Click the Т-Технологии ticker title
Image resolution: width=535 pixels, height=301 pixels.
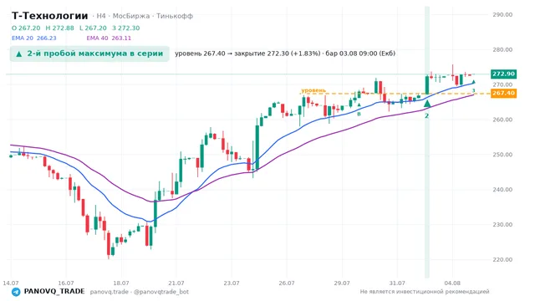(50, 16)
